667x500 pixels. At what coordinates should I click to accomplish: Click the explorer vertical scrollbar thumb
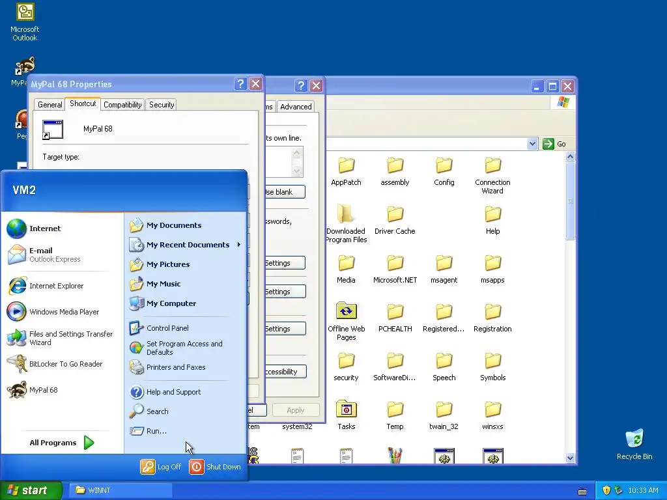point(570,201)
